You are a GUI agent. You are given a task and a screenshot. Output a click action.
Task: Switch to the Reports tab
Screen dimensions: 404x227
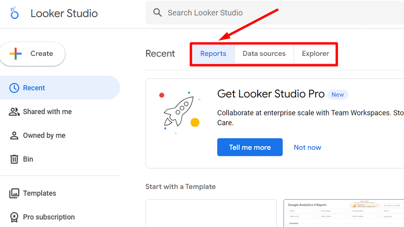pyautogui.click(x=213, y=54)
